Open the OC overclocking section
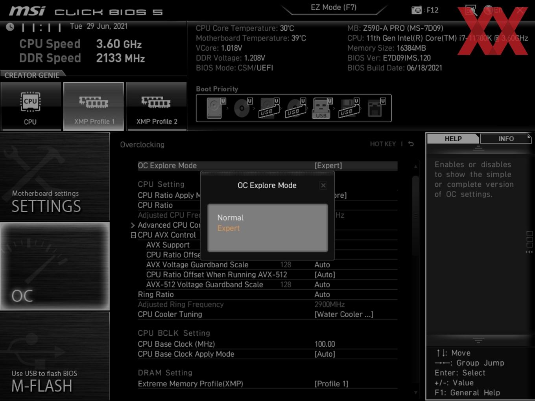This screenshot has height=401, width=535. (x=55, y=267)
